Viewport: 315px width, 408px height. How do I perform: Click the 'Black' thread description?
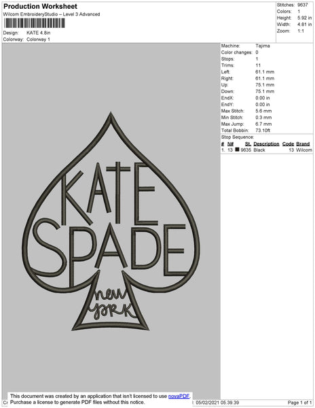click(259, 150)
